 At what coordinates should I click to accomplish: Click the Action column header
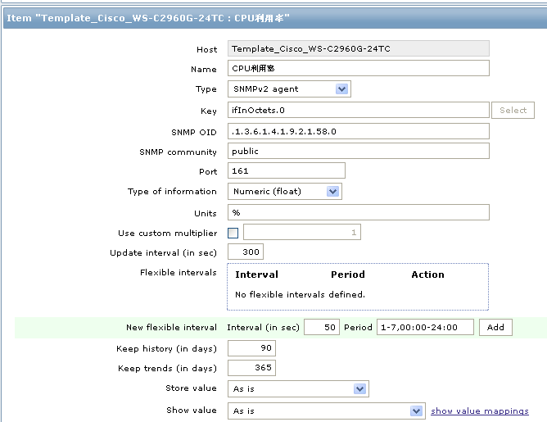(427, 275)
